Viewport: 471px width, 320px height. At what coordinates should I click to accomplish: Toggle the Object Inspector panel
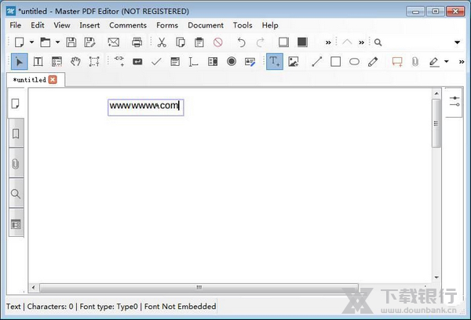455,102
